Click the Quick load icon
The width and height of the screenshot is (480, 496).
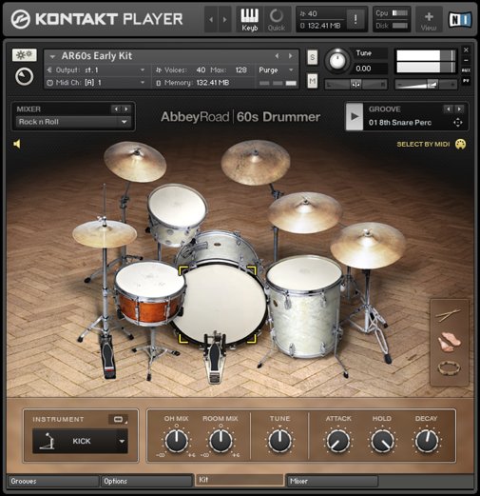(x=277, y=19)
